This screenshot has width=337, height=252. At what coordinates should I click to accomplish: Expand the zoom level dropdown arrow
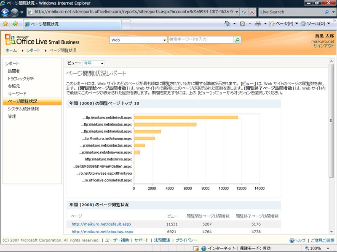point(328,248)
